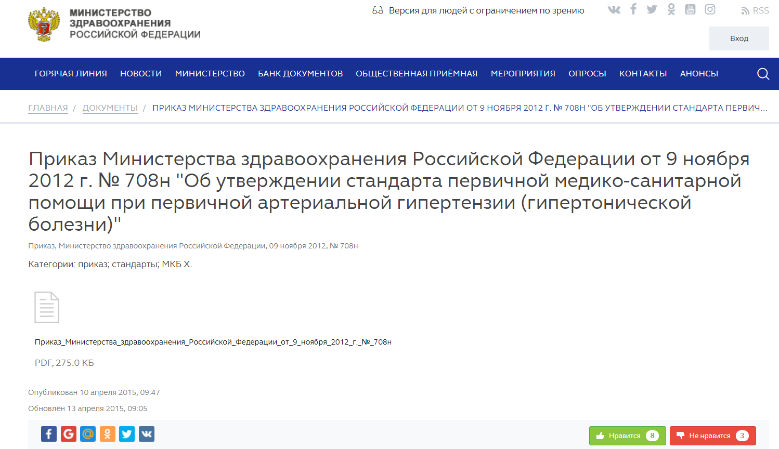
Task: Open the RSS feed link
Action: tap(755, 10)
